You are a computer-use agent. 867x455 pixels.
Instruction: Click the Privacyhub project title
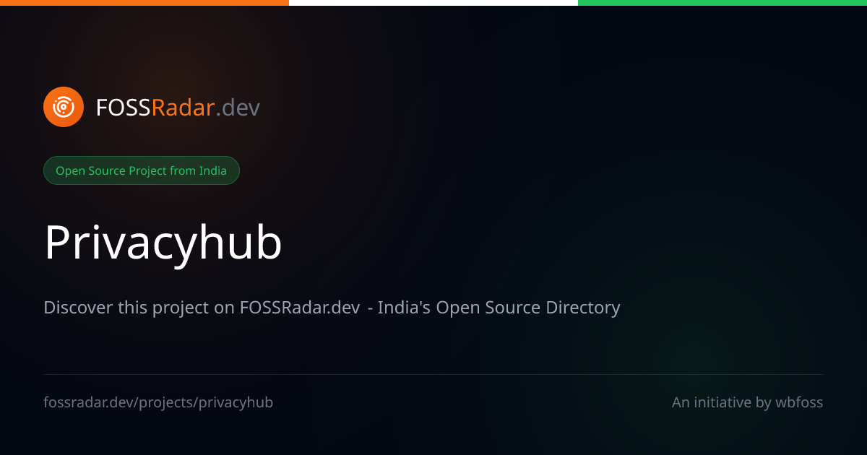(x=163, y=243)
